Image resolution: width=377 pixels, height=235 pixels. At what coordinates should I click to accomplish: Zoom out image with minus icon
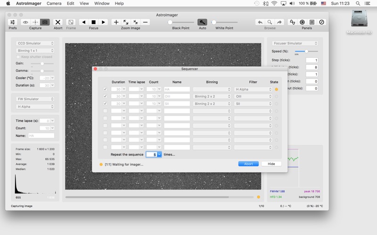click(145, 22)
